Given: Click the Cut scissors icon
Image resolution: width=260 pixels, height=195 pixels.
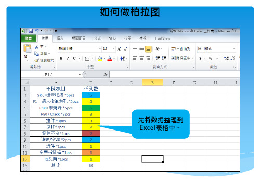Looking at the screenshot, I should tap(37, 47).
